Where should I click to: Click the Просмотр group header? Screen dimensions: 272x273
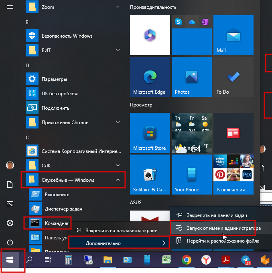click(x=141, y=105)
